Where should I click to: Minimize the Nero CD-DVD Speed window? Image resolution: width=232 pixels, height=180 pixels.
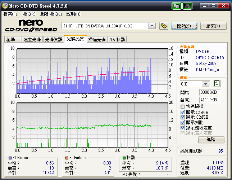204,6
